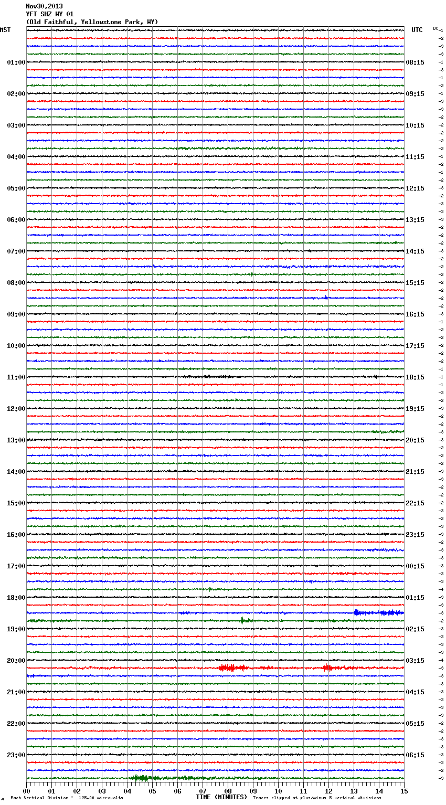
Task: Select the 06:00 MST time label
Action: (x=16, y=220)
